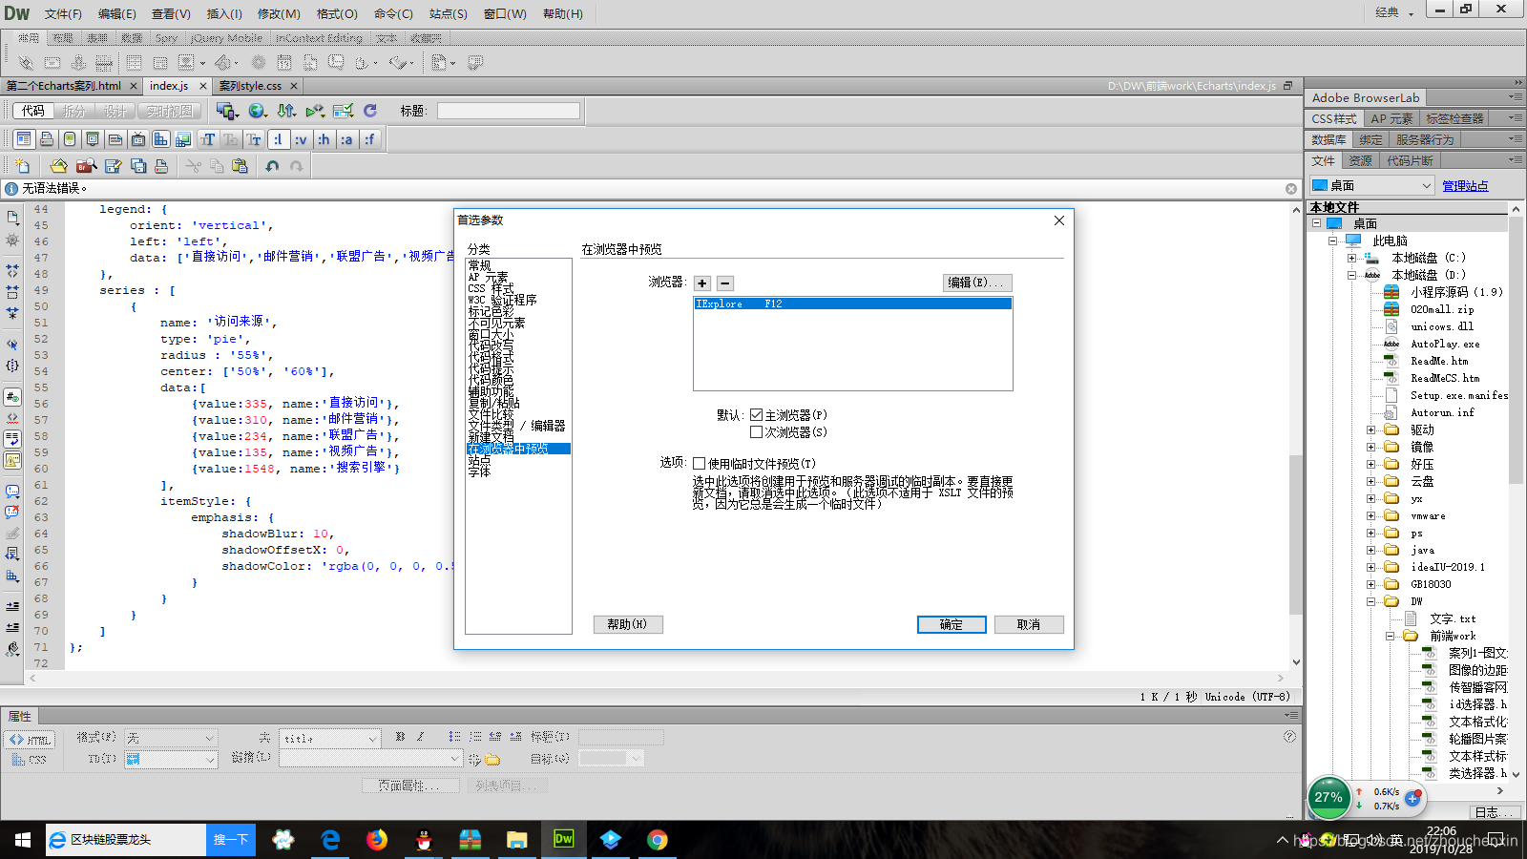The width and height of the screenshot is (1527, 859).
Task: Click the 确定 button in preferences dialog
Action: (952, 624)
